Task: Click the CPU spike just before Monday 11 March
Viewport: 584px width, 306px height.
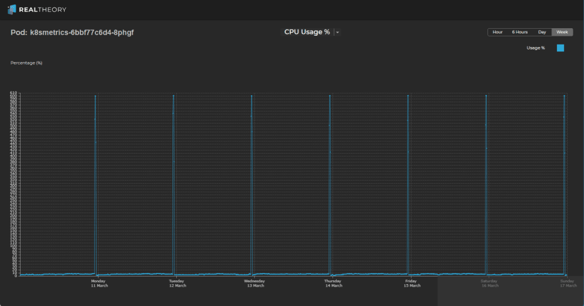Action: click(95, 185)
